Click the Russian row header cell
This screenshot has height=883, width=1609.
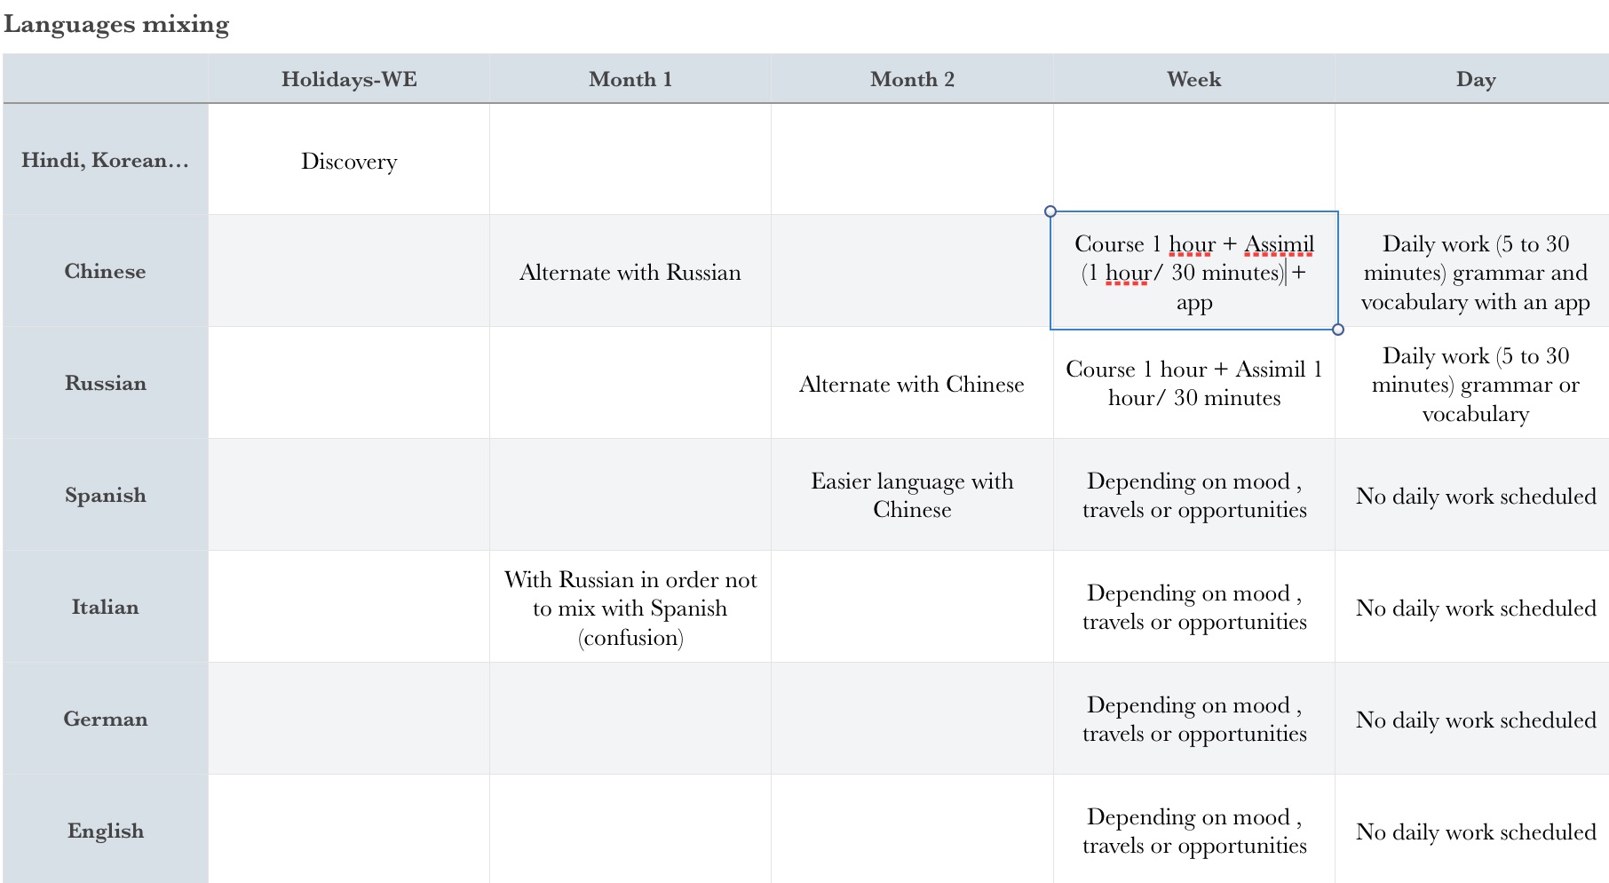[106, 383]
